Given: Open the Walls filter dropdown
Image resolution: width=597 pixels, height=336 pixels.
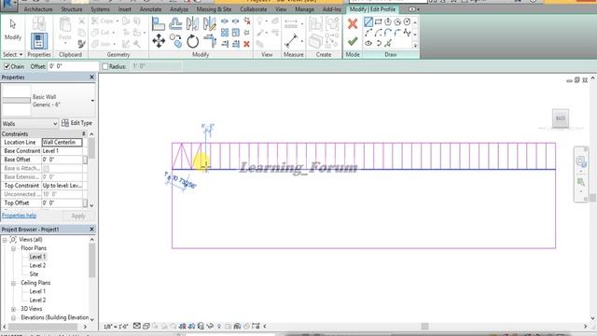Looking at the screenshot, I should point(55,124).
